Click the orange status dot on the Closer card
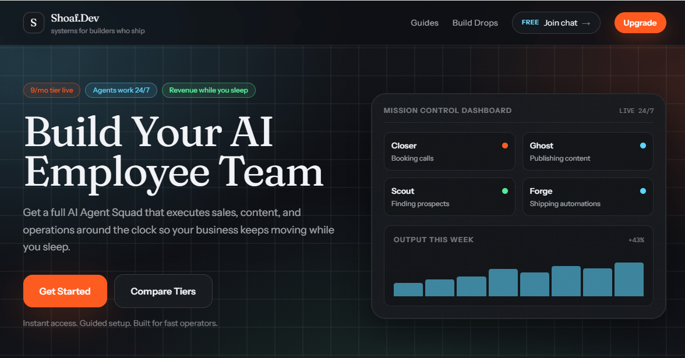 click(505, 146)
